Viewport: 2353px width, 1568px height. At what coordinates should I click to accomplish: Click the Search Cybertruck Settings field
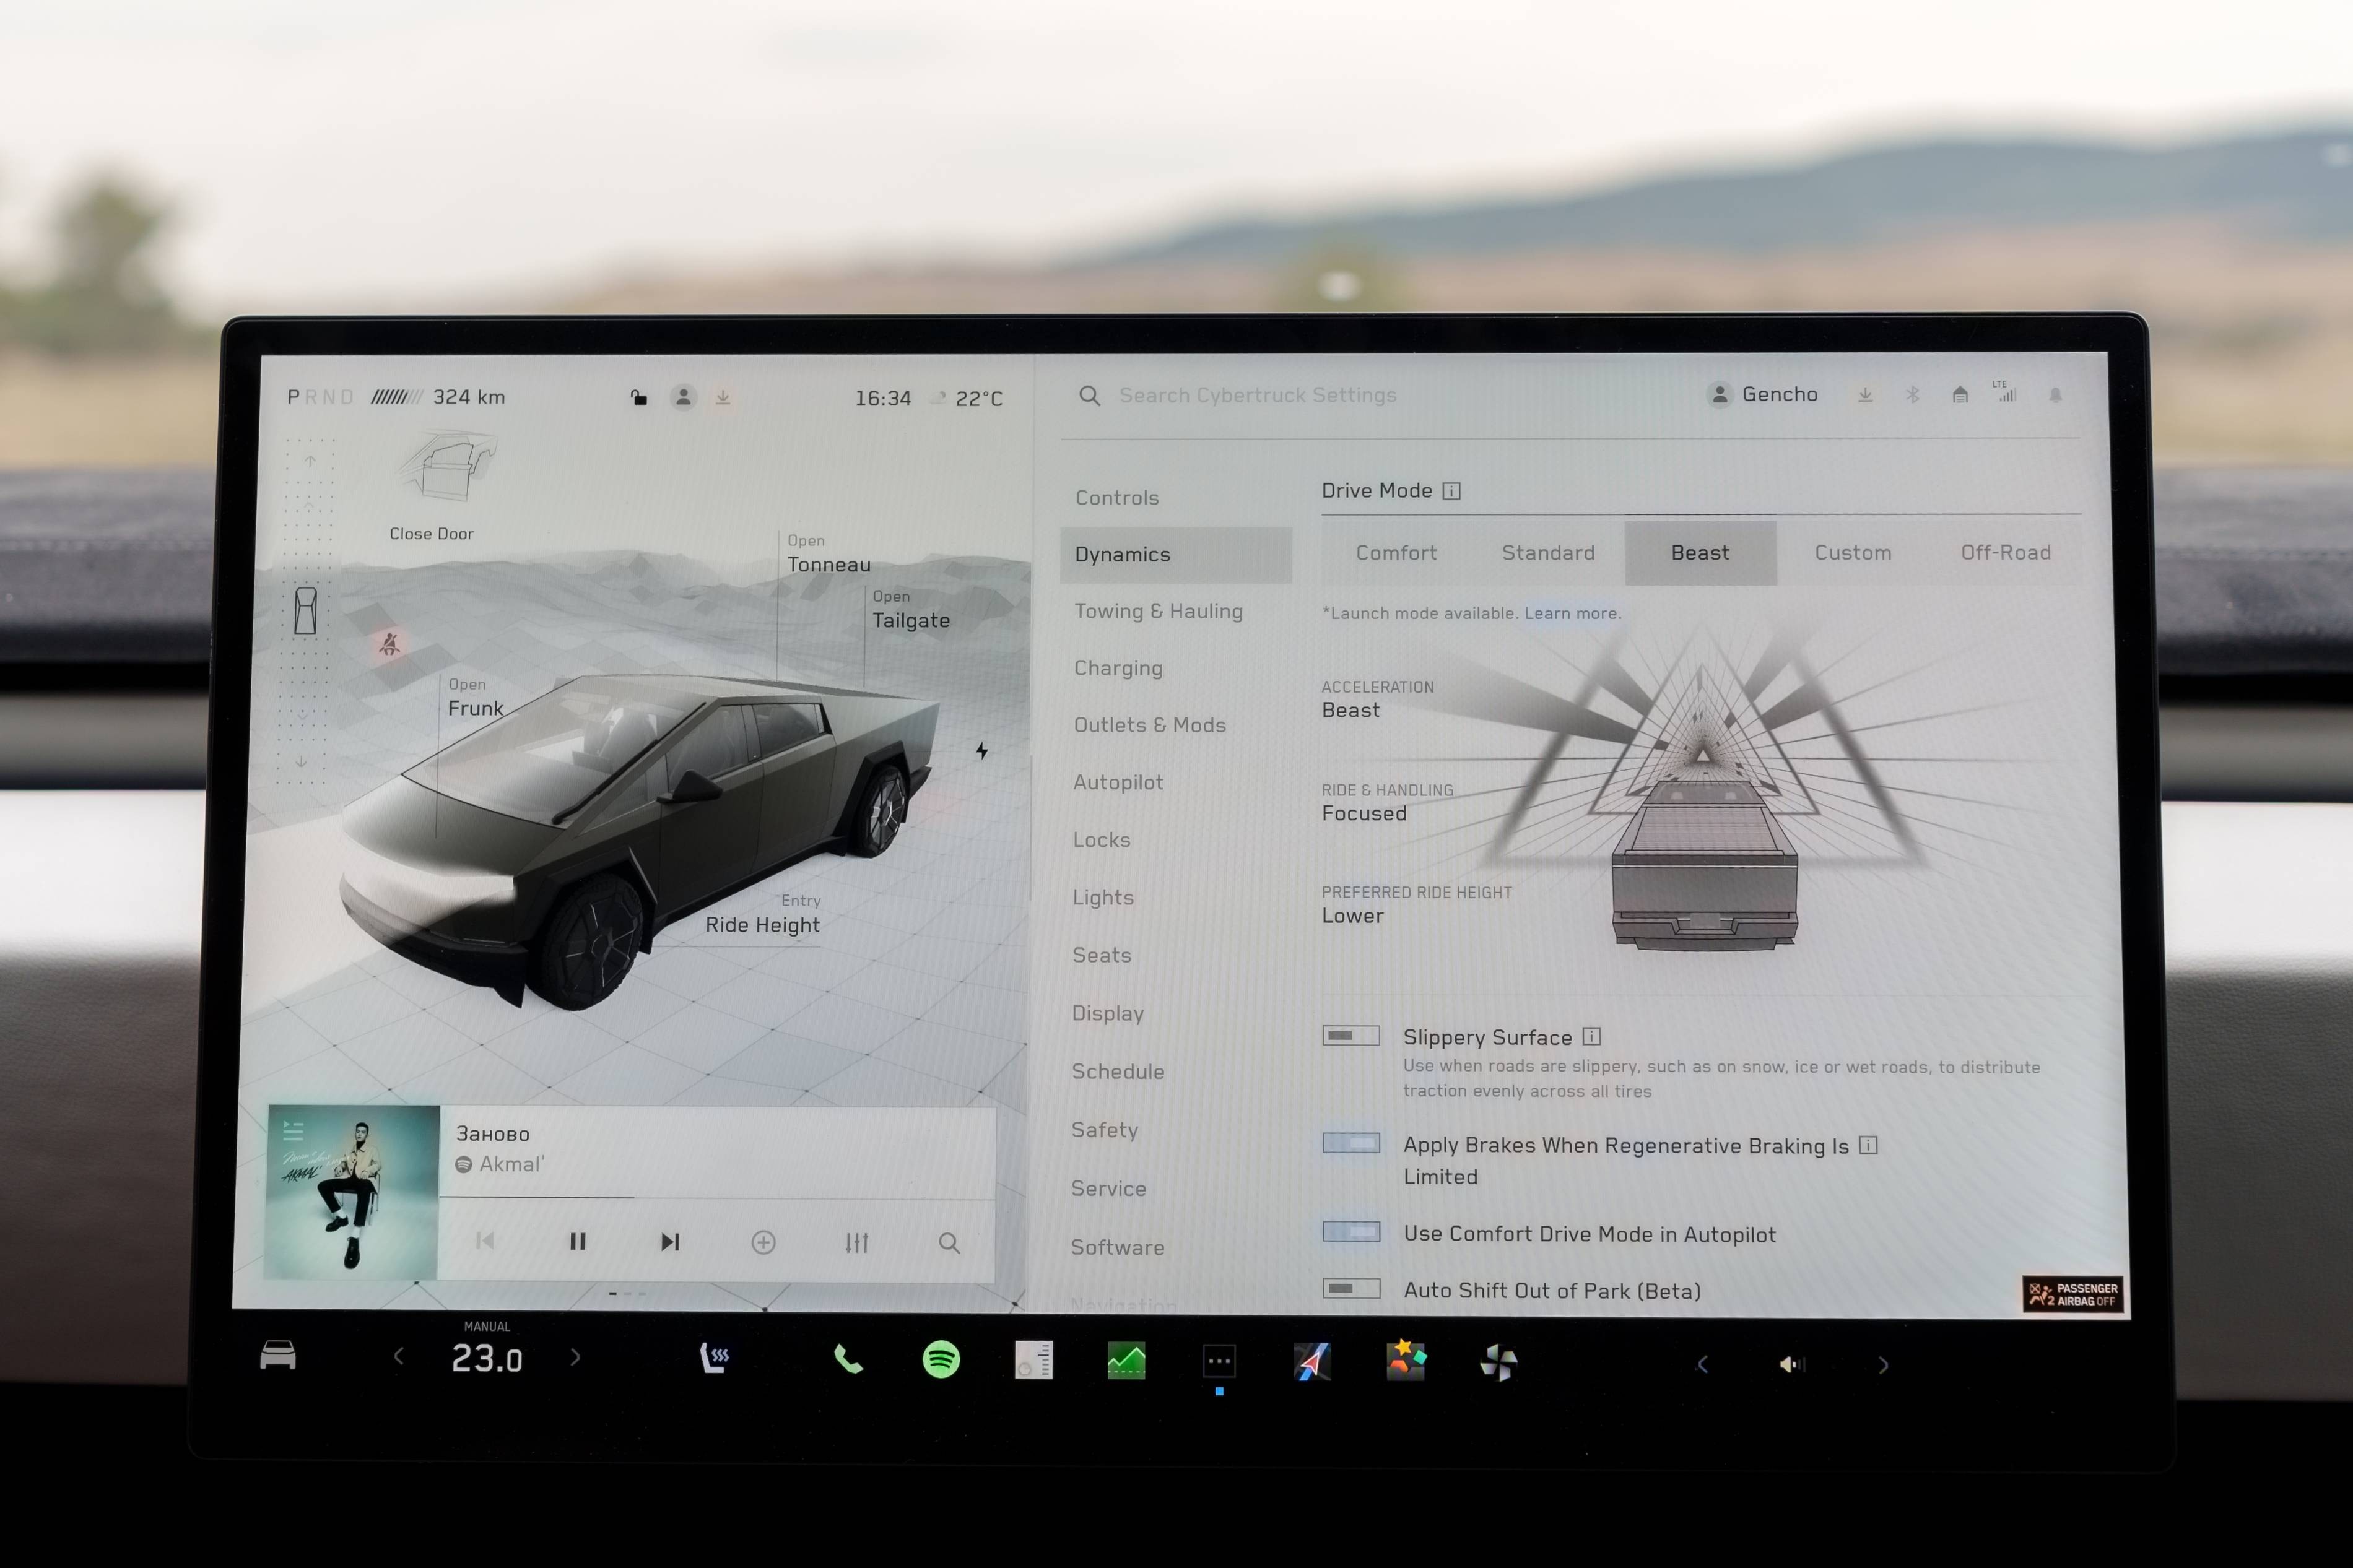pyautogui.click(x=1257, y=396)
